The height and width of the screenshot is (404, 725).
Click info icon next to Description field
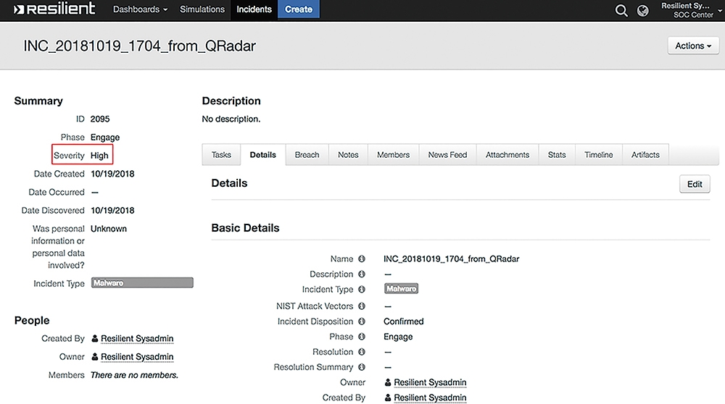(x=362, y=274)
